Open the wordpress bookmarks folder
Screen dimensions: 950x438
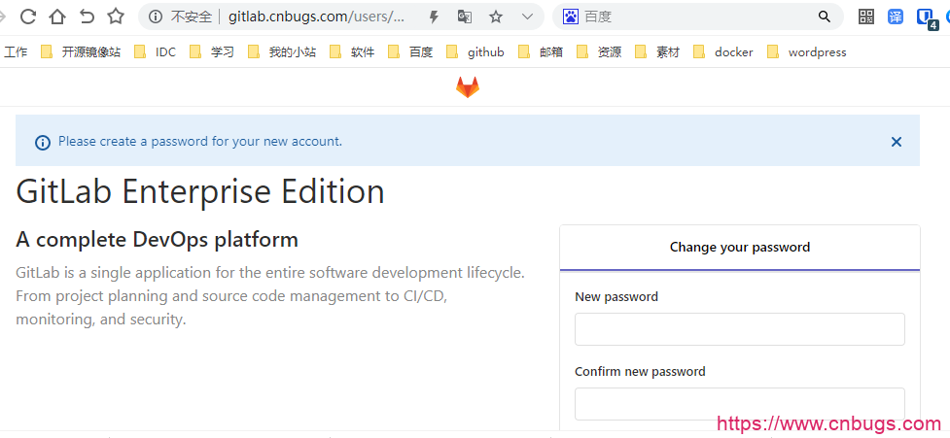[806, 52]
